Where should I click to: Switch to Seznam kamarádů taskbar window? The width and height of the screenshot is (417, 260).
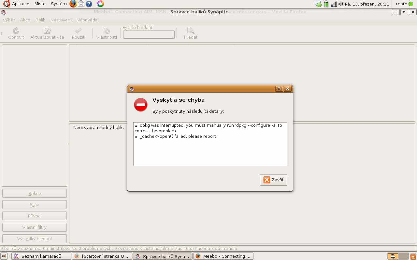pyautogui.click(x=41, y=256)
